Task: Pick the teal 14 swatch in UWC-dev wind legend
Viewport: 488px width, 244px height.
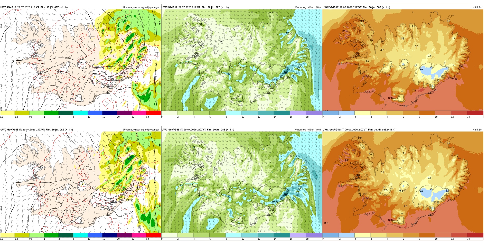Action: (282, 235)
